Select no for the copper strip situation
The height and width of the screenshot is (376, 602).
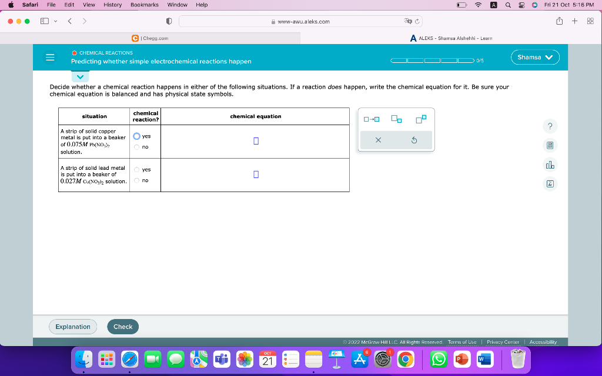pyautogui.click(x=136, y=147)
